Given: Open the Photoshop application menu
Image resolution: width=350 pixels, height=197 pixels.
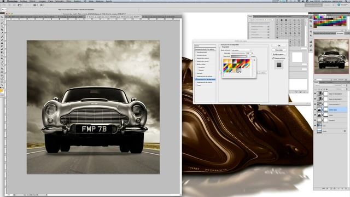Looking at the screenshot, I should pyautogui.click(x=12, y=1).
